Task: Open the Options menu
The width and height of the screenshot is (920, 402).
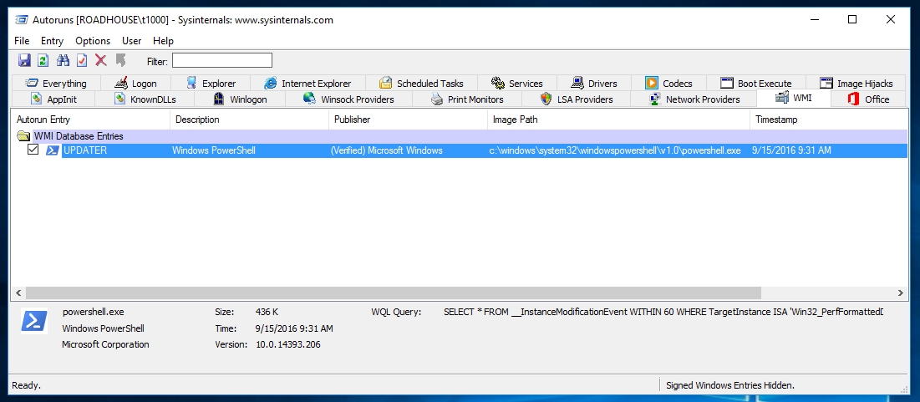Action: point(93,40)
